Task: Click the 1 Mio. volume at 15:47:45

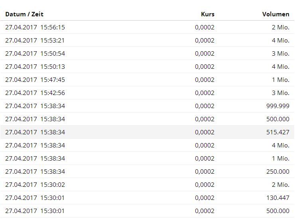Action: point(280,80)
